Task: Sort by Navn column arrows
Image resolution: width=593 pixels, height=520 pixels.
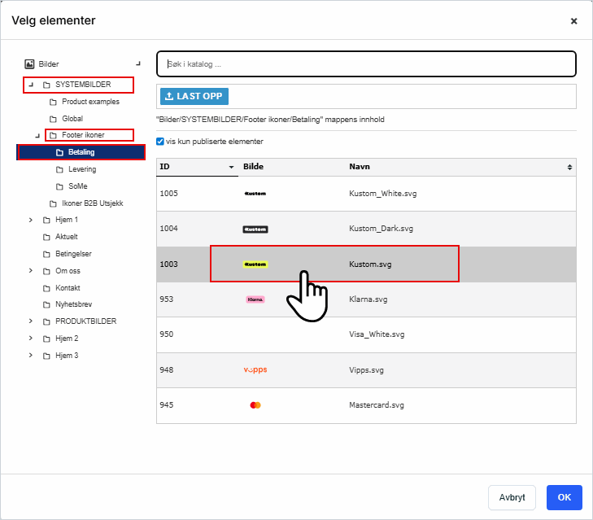Action: click(569, 166)
